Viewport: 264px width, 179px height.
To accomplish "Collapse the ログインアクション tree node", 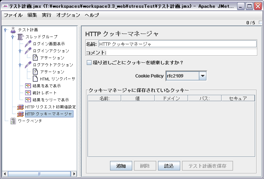I will [x=20, y=51].
